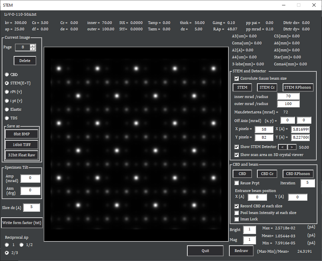Edit the inner mrad /radius field

pos(288,96)
